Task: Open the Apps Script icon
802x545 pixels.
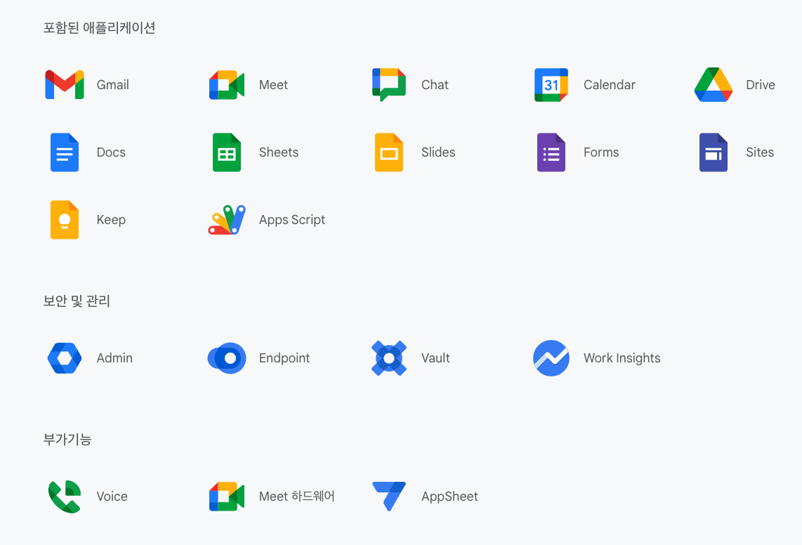Action: pyautogui.click(x=227, y=220)
